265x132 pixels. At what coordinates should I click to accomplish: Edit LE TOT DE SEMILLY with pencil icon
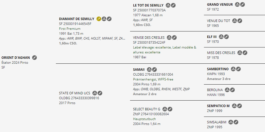point(173,5)
